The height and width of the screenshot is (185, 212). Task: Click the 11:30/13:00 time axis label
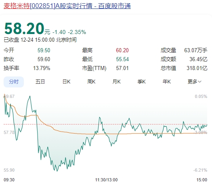pos(106,180)
